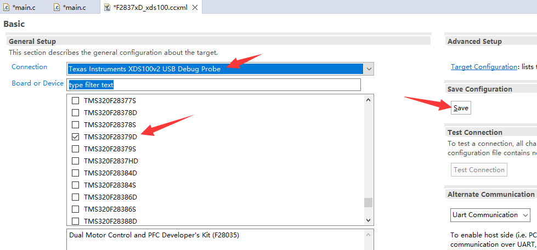Close the F2837xD_xds100.ccxml tab
The image size is (537, 250).
(195, 7)
